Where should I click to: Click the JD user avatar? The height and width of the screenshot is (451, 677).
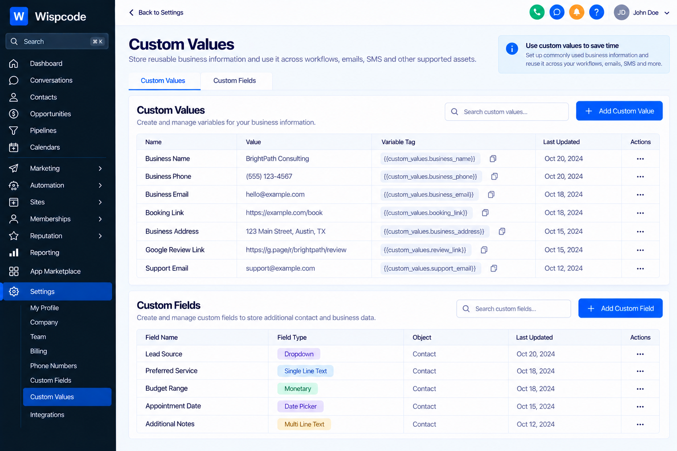(621, 12)
